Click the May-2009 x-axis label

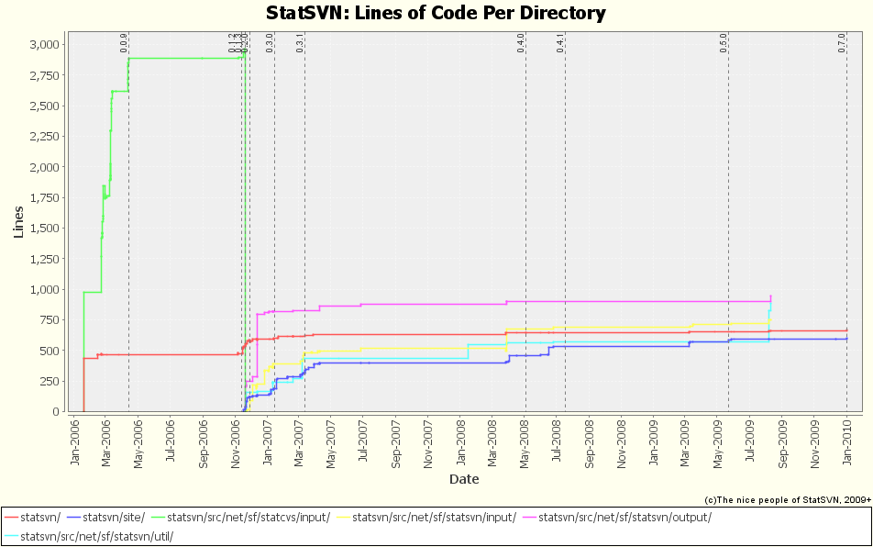pyautogui.click(x=717, y=444)
